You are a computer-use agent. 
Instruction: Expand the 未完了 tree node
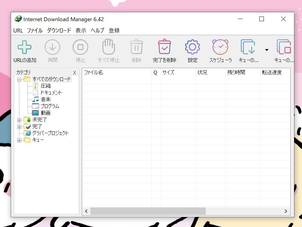point(19,120)
